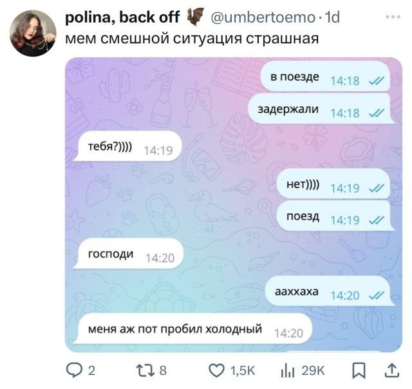Click the reply comment icon
Screen dimensions: 412x389
(x=75, y=370)
